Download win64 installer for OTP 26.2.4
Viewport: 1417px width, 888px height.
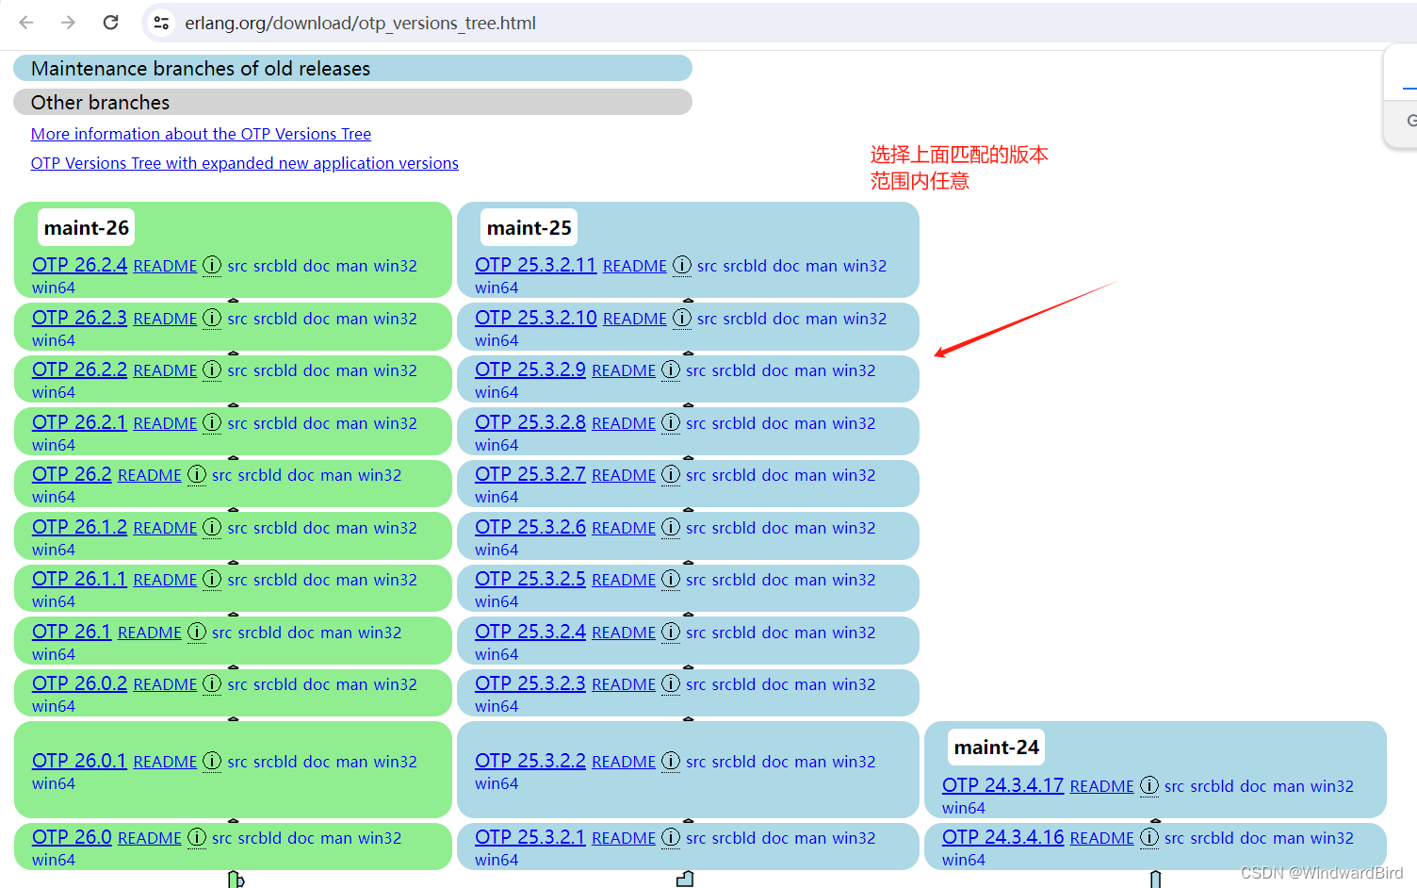point(54,288)
